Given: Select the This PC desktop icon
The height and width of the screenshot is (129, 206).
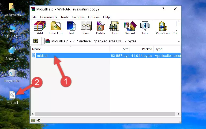Looking at the screenshot, I should [x=12, y=32].
